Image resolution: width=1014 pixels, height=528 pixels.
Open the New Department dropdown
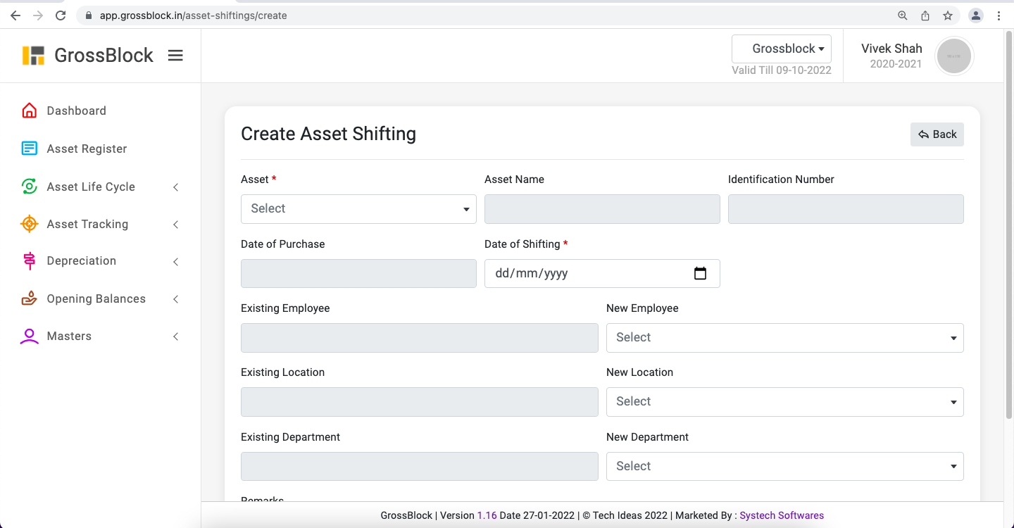[x=784, y=466]
